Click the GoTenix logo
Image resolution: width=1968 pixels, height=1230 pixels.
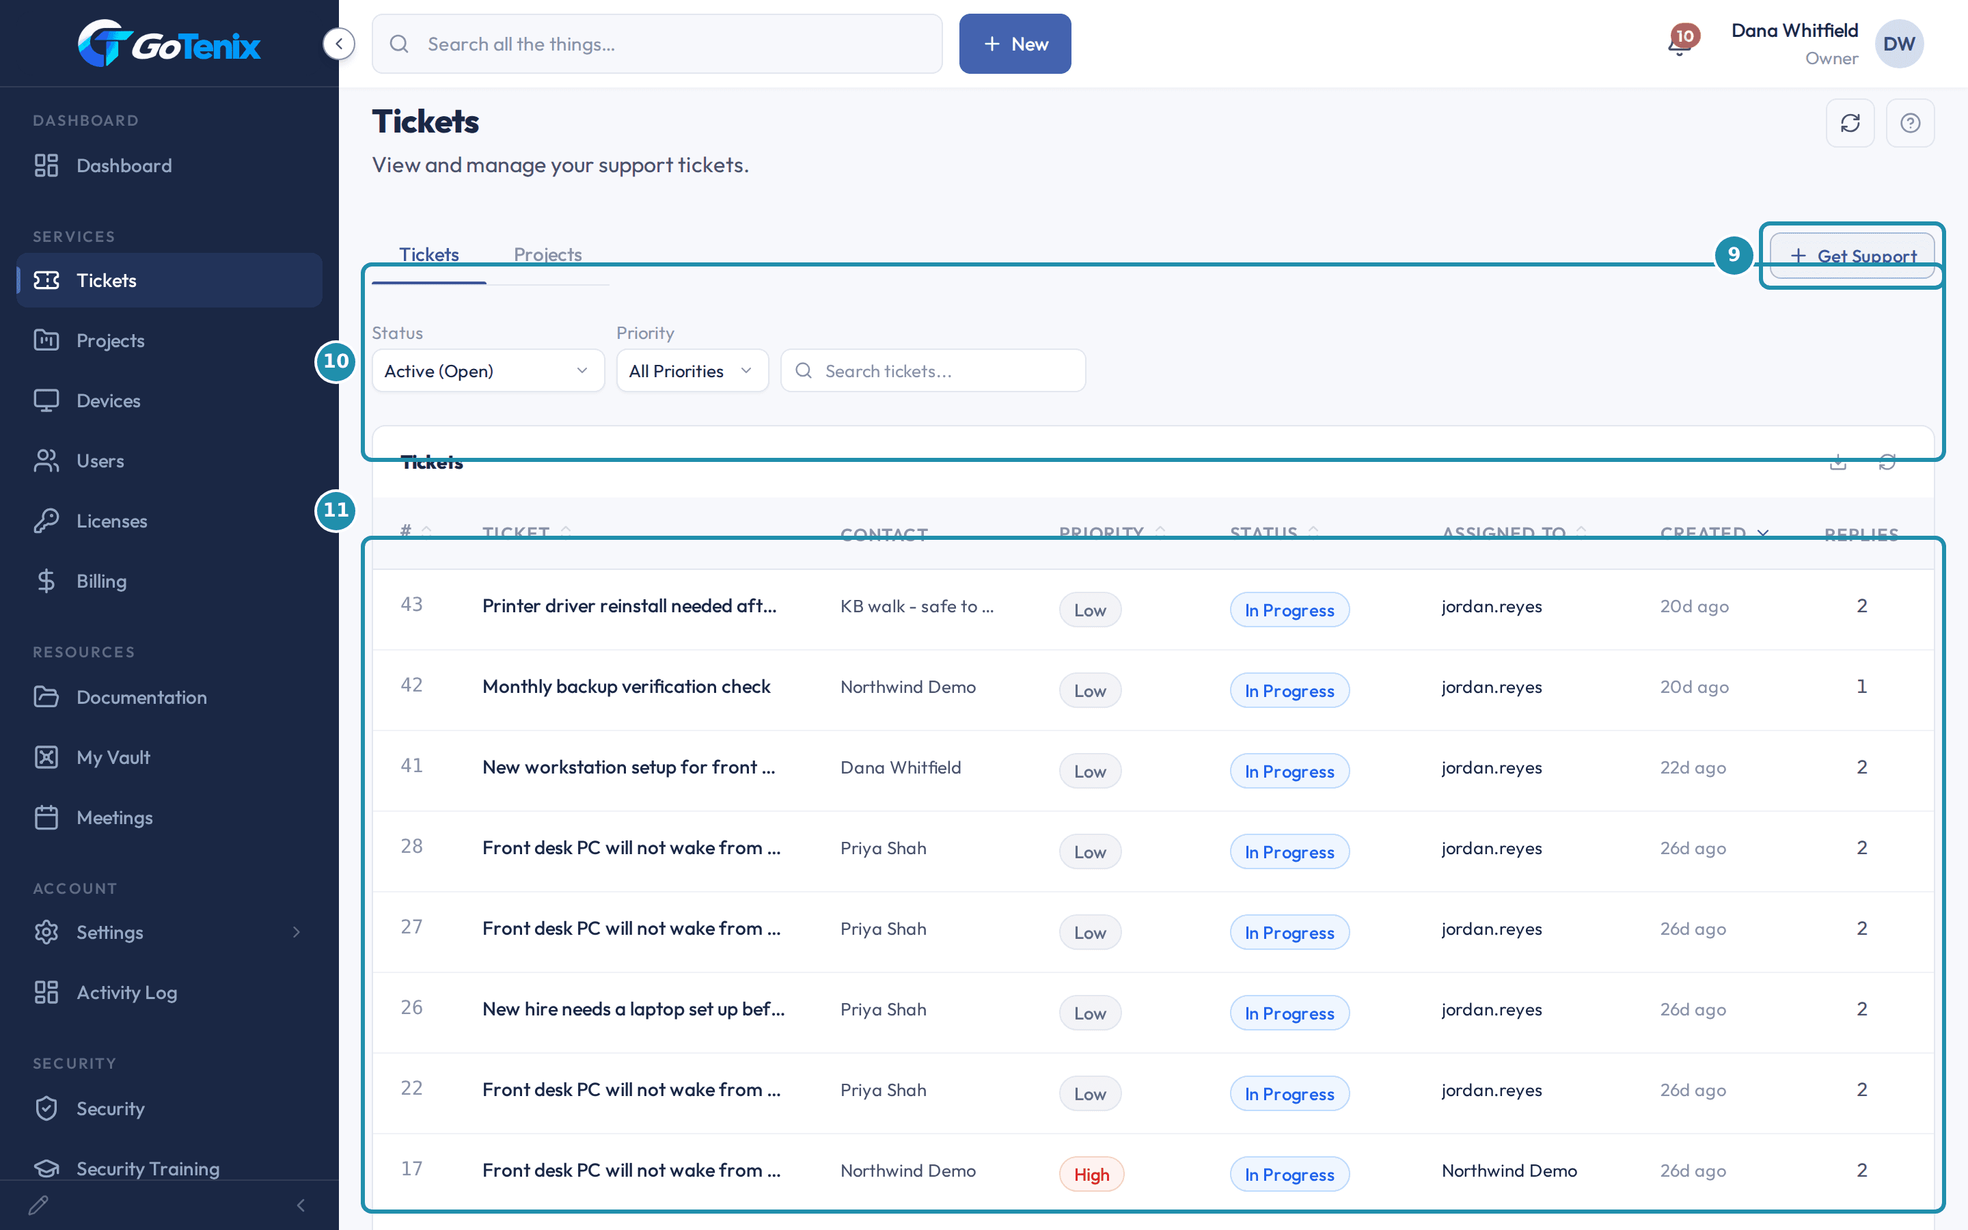169,44
